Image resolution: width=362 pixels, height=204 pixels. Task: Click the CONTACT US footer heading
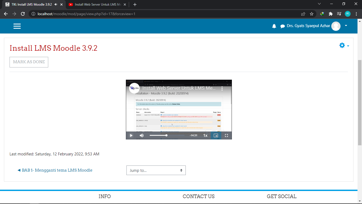coord(198,197)
